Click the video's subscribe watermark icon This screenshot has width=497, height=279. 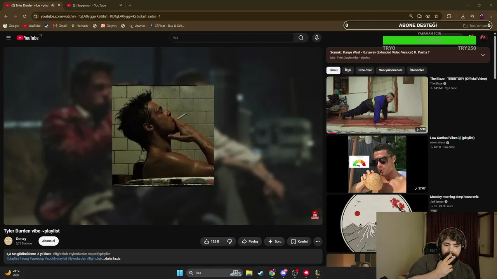point(315,215)
